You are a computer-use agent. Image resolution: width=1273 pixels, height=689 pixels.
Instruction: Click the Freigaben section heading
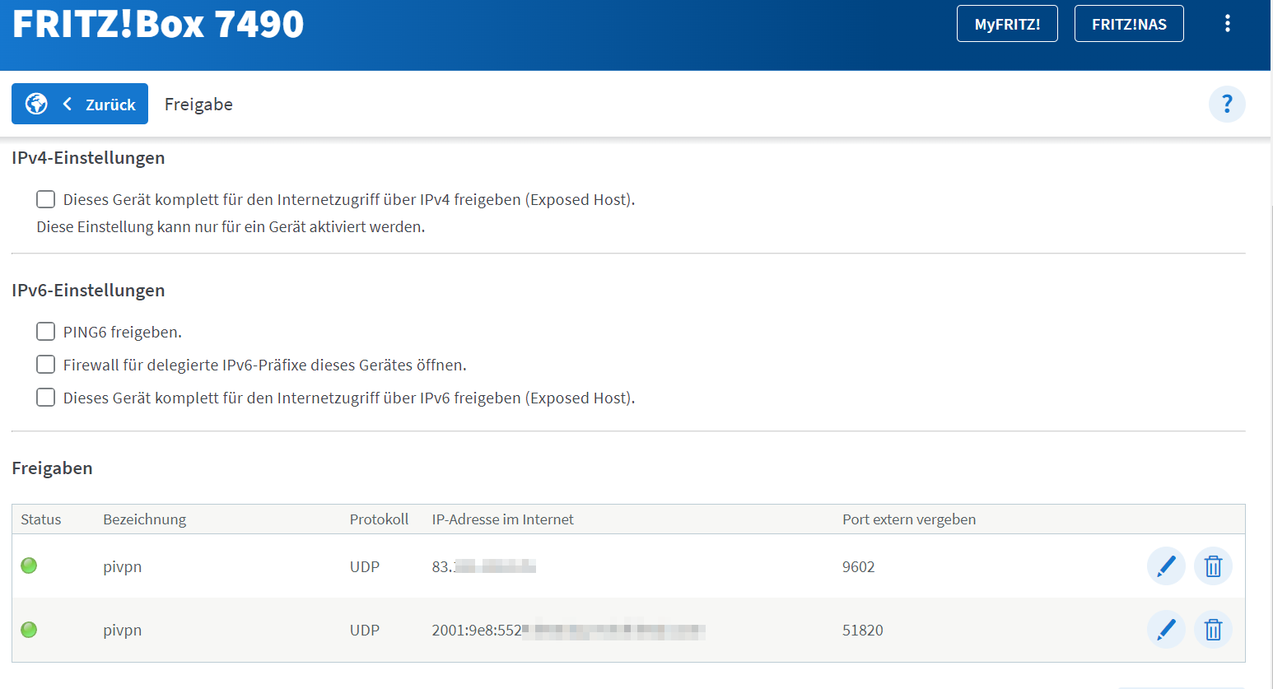pos(52,468)
